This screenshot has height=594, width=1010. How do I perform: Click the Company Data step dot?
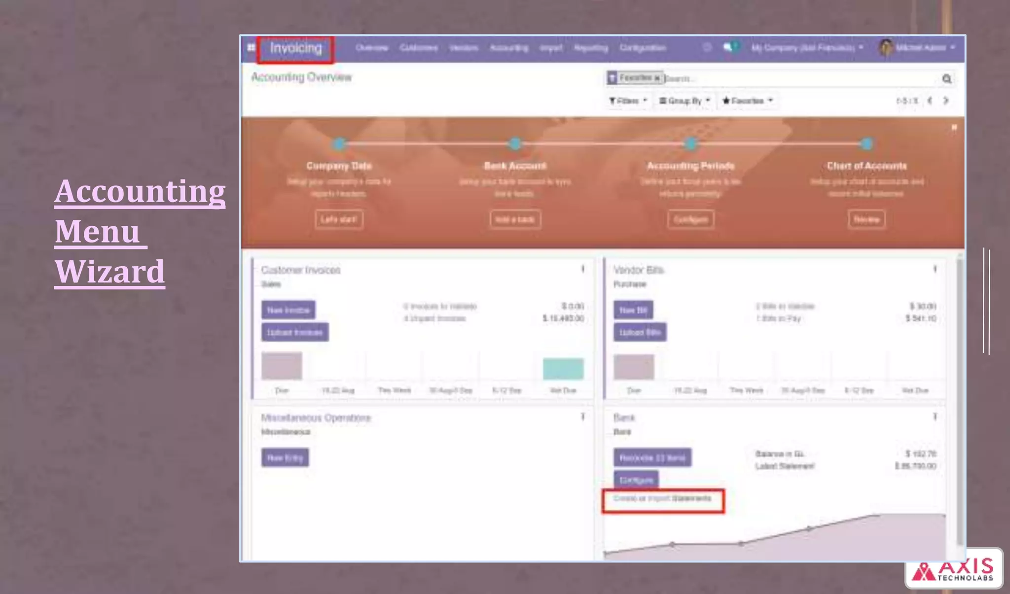339,144
